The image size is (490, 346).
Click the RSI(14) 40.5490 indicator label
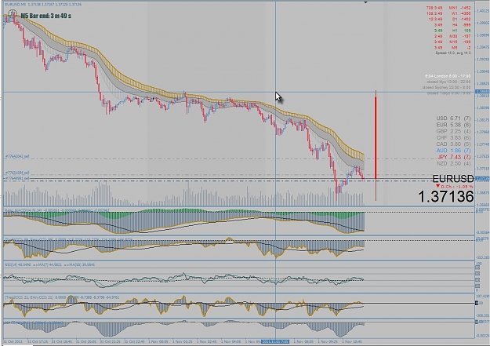click(49, 264)
